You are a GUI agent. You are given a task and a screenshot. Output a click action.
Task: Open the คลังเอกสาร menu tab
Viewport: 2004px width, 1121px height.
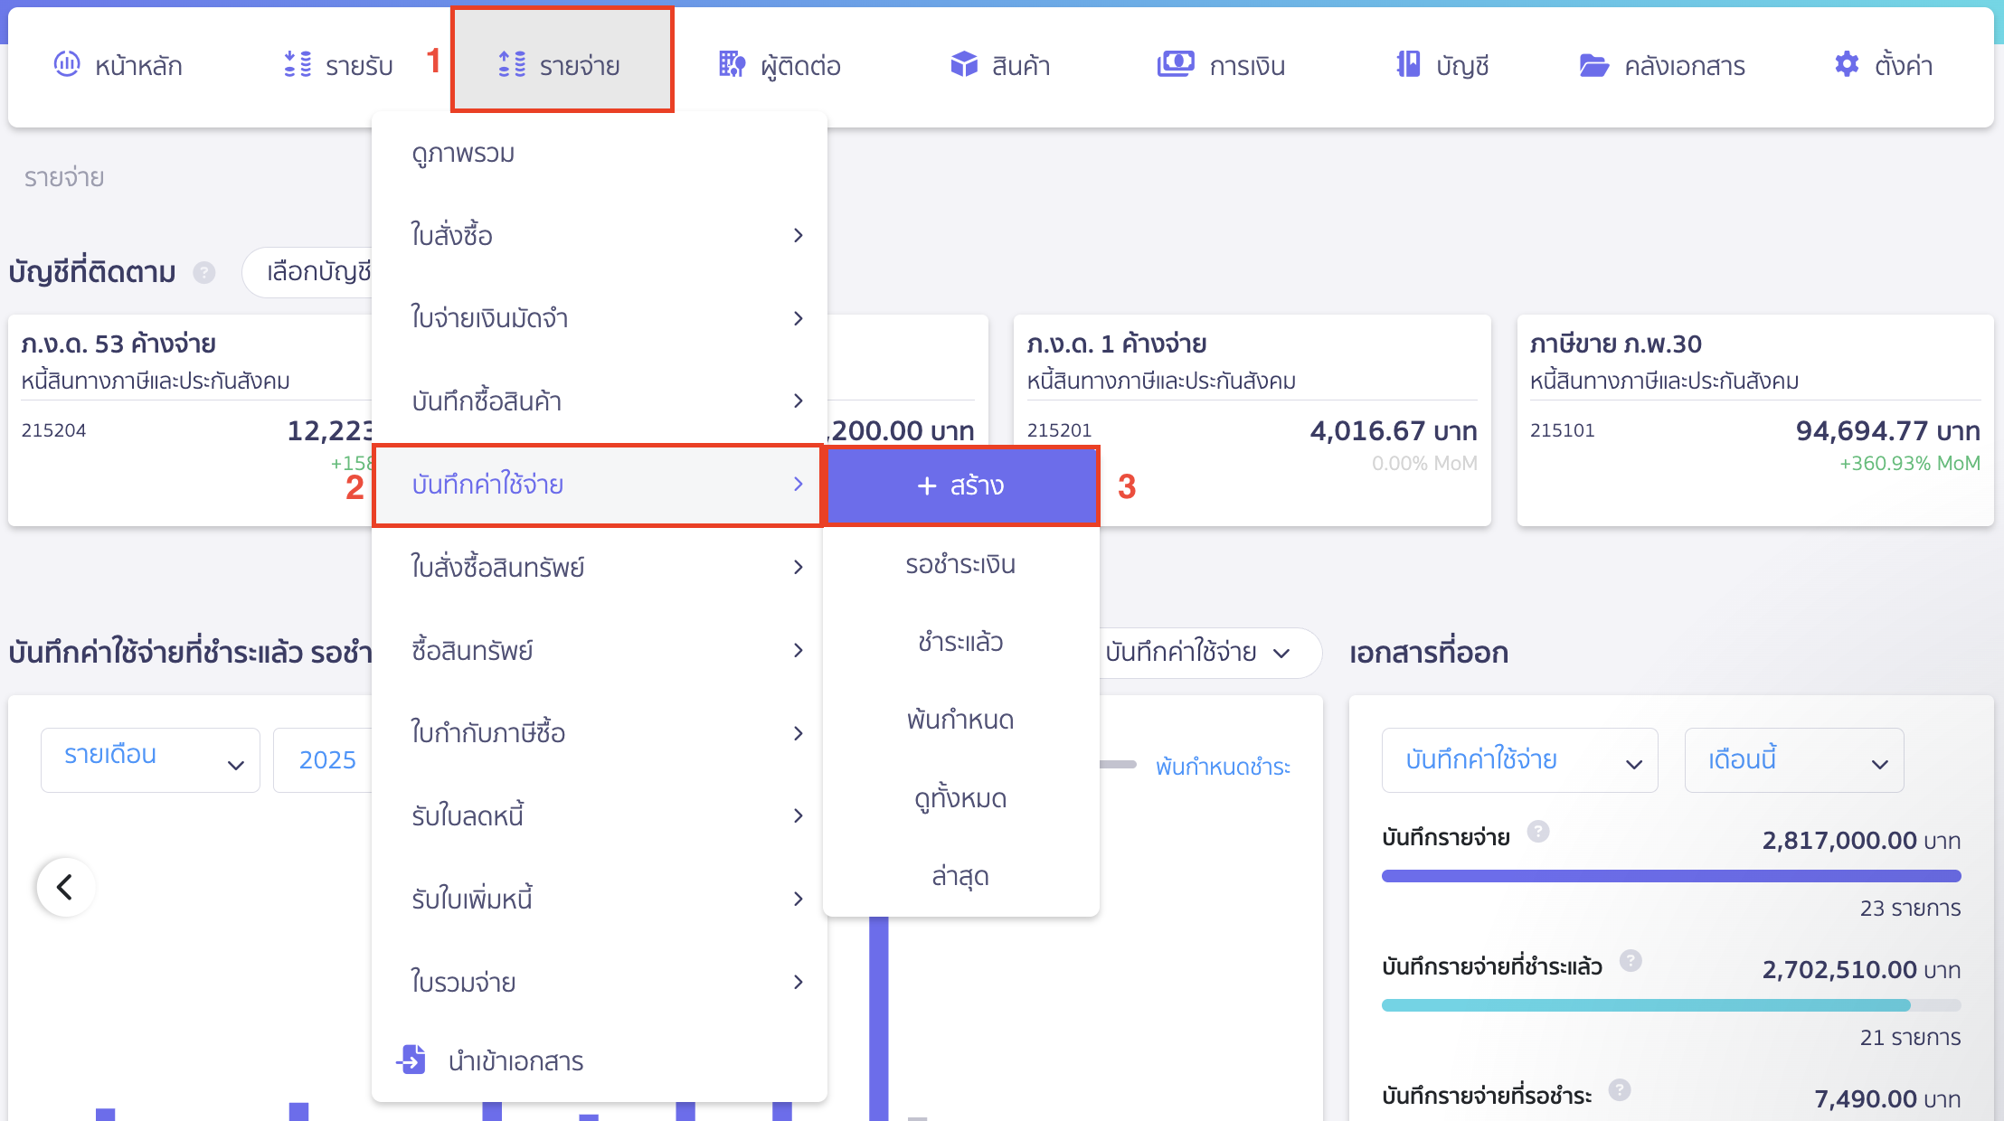point(1662,65)
